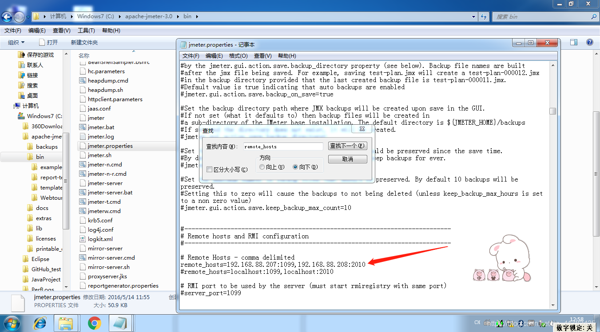Viewport: 600px width, 332px height.
Task: Open Explorer's 工具(T) menu
Action: (86, 31)
